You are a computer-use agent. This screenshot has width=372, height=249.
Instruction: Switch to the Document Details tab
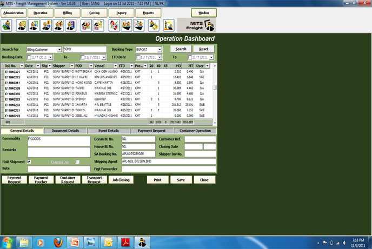click(65, 131)
